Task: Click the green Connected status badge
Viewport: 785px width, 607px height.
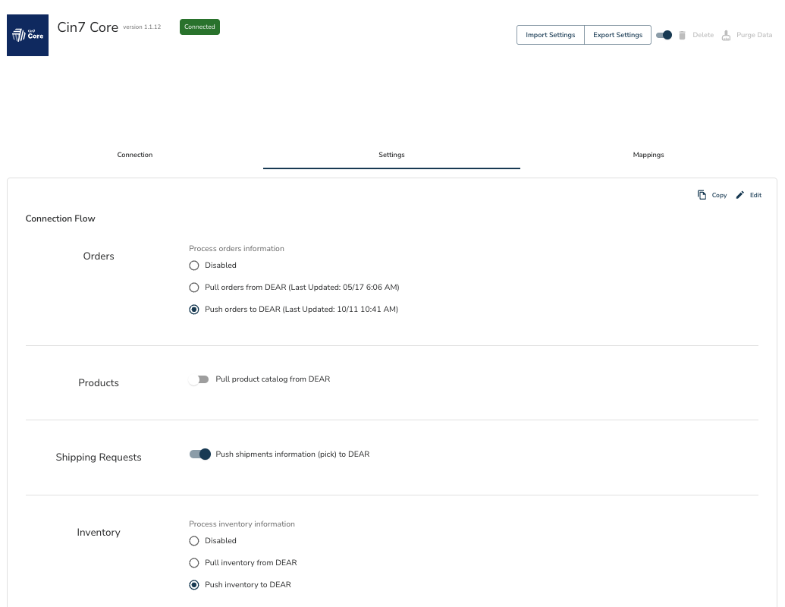Action: [x=199, y=27]
